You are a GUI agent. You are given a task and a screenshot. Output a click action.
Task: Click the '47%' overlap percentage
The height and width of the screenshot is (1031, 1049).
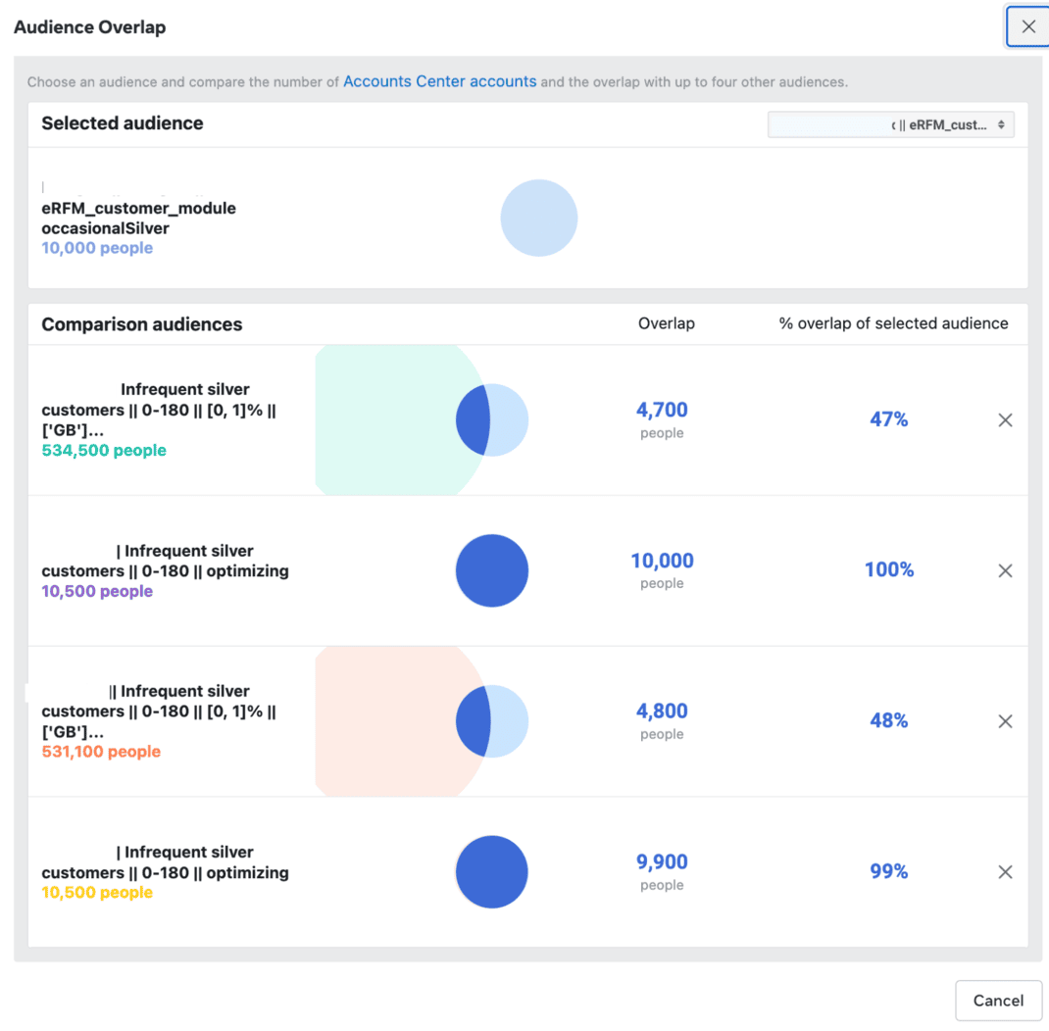coord(888,419)
